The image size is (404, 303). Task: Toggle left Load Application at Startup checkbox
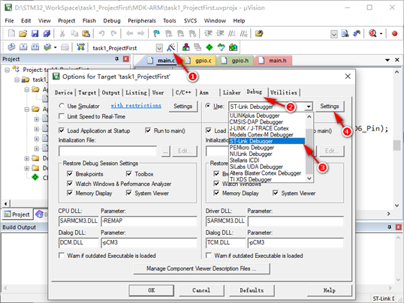(x=62, y=130)
